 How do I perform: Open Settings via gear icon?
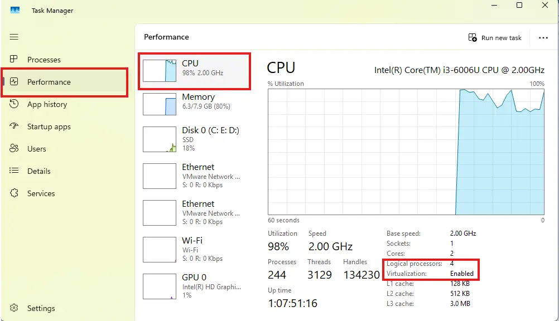click(x=15, y=308)
